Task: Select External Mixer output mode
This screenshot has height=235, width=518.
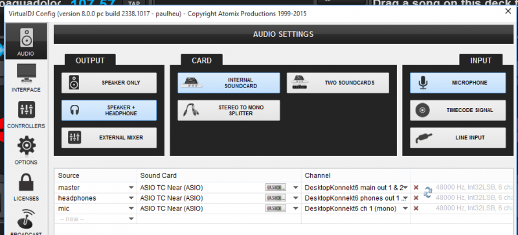Action: pyautogui.click(x=109, y=137)
